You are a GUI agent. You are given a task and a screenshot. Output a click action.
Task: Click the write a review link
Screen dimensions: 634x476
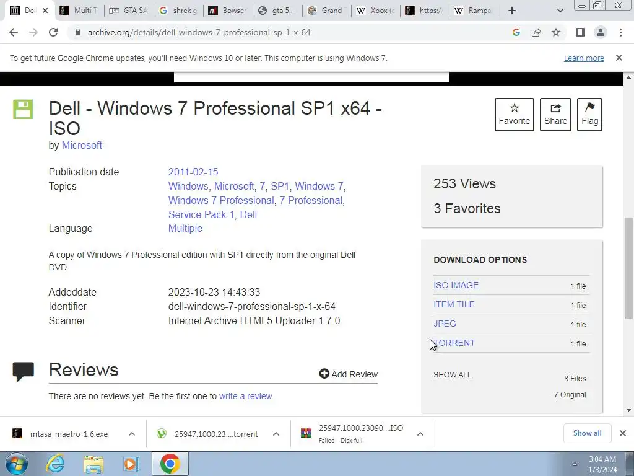246,396
